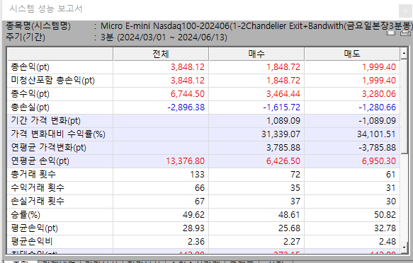Click the 31,339.07 return percentage cell

pos(281,134)
